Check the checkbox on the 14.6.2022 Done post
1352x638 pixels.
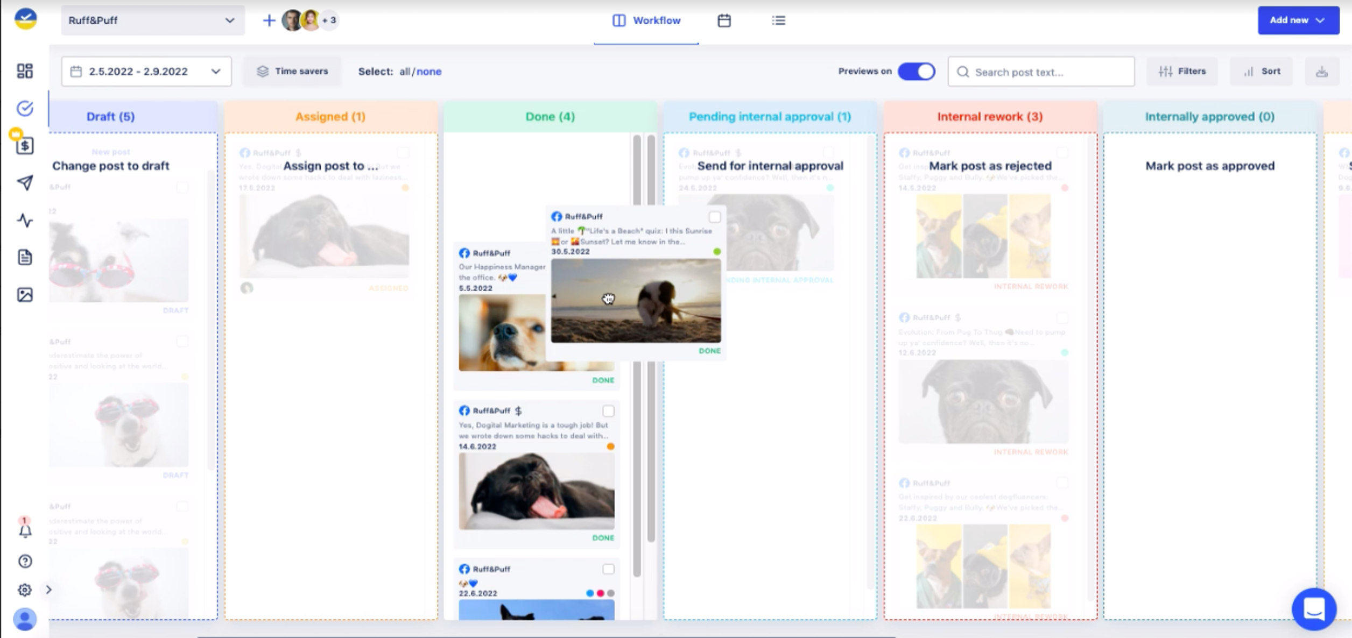point(609,411)
